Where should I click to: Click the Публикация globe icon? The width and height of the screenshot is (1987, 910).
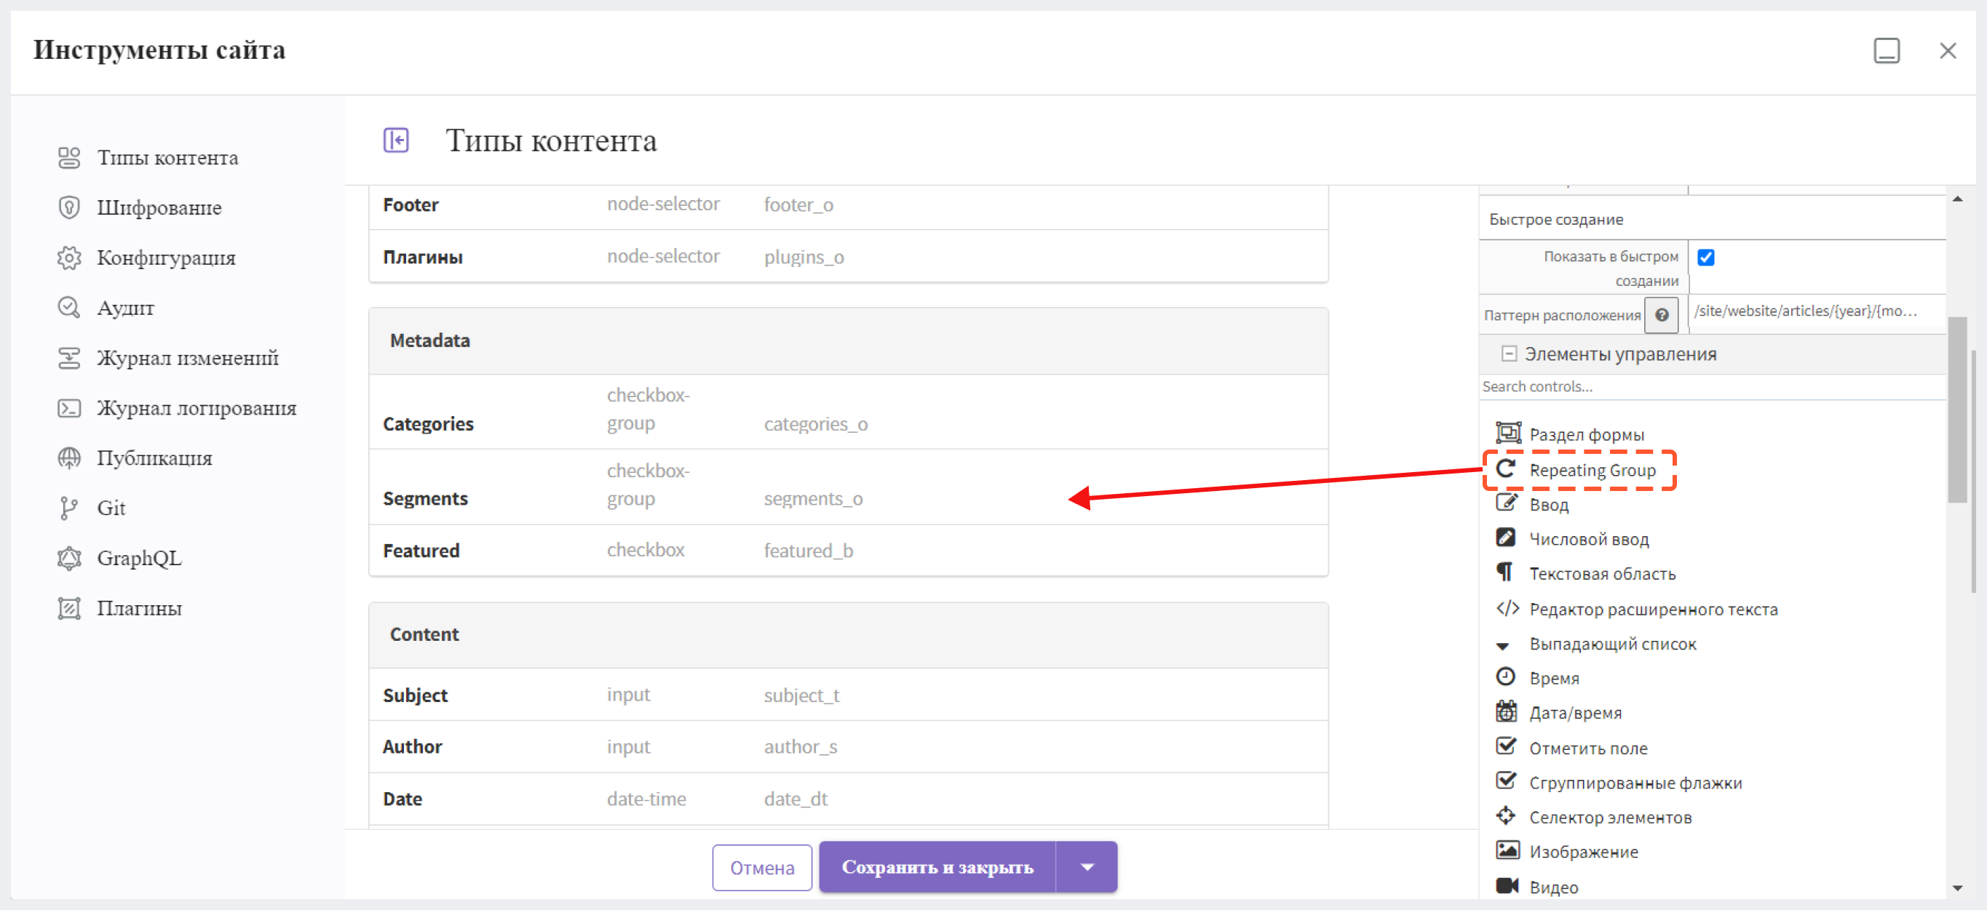(69, 458)
